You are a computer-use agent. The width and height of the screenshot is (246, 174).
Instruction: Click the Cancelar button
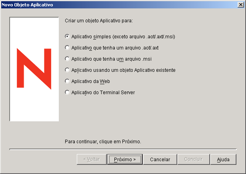[x=160, y=159]
